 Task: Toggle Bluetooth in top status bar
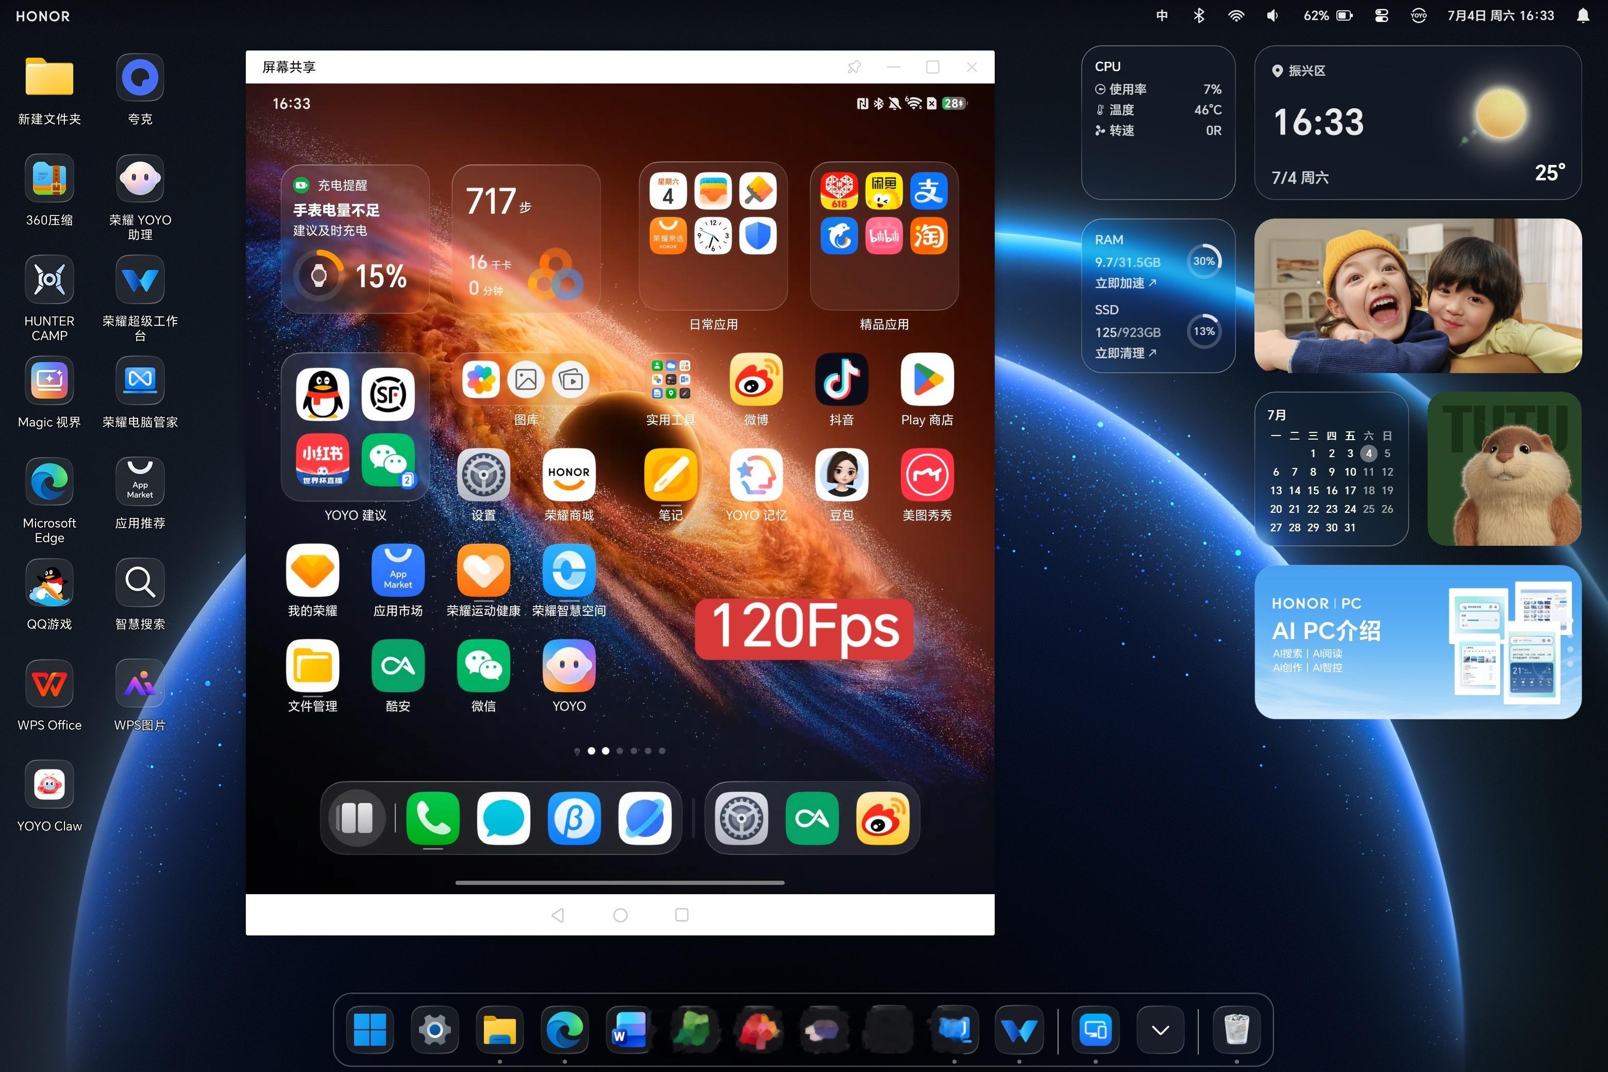[x=1199, y=16]
